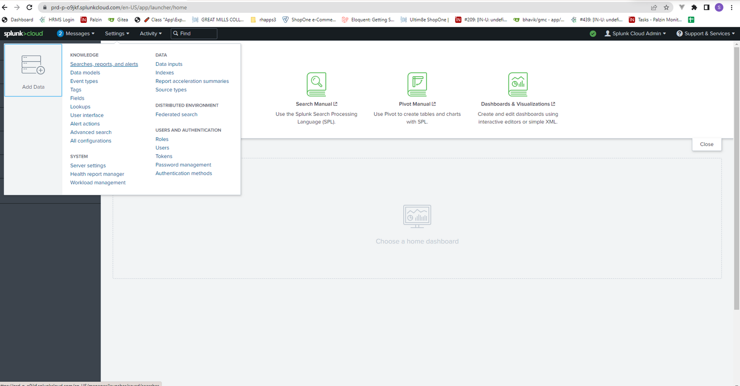Open the Gitea bookmark
The image size is (740, 386).
pos(118,20)
